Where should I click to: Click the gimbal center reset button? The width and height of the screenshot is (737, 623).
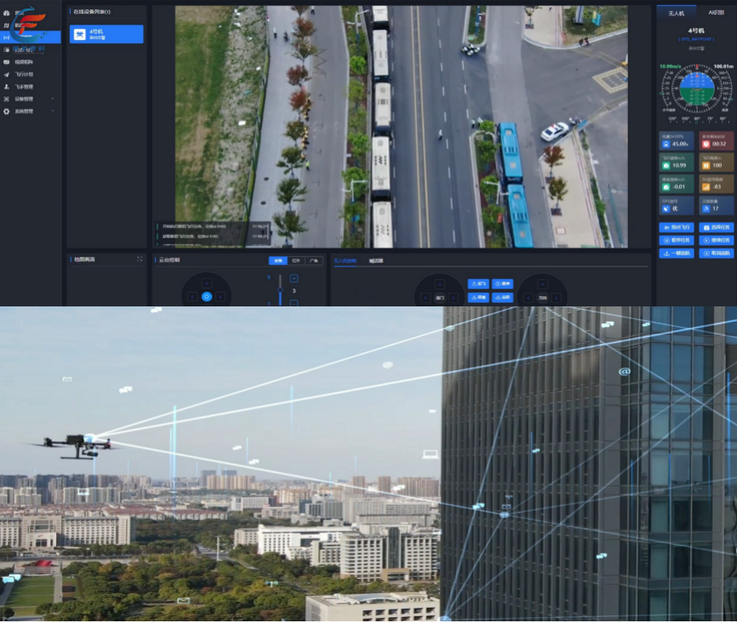[x=206, y=297]
